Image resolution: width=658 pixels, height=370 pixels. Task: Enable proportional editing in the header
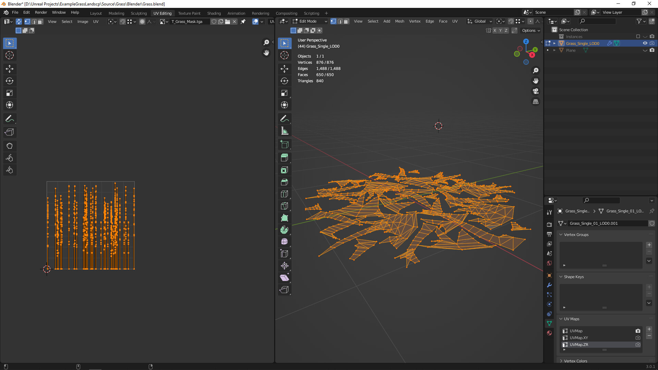pyautogui.click(x=531, y=21)
